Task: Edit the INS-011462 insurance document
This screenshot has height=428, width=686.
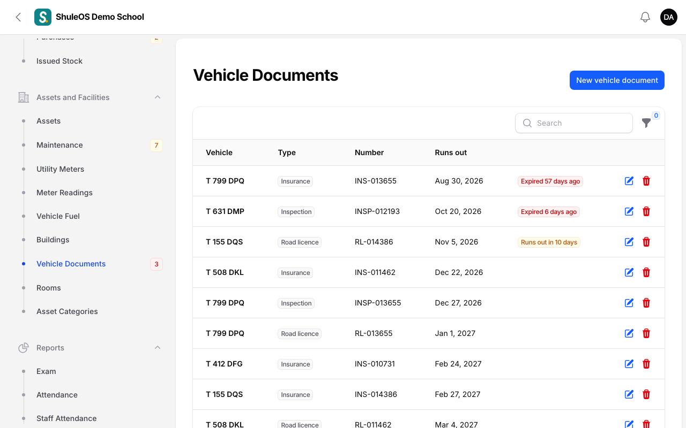Action: [x=629, y=272]
